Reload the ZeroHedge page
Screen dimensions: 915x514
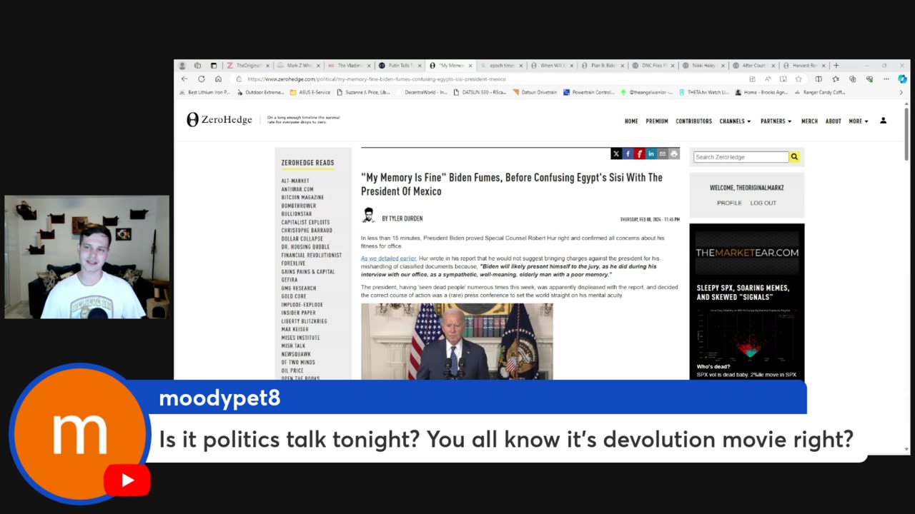click(202, 79)
